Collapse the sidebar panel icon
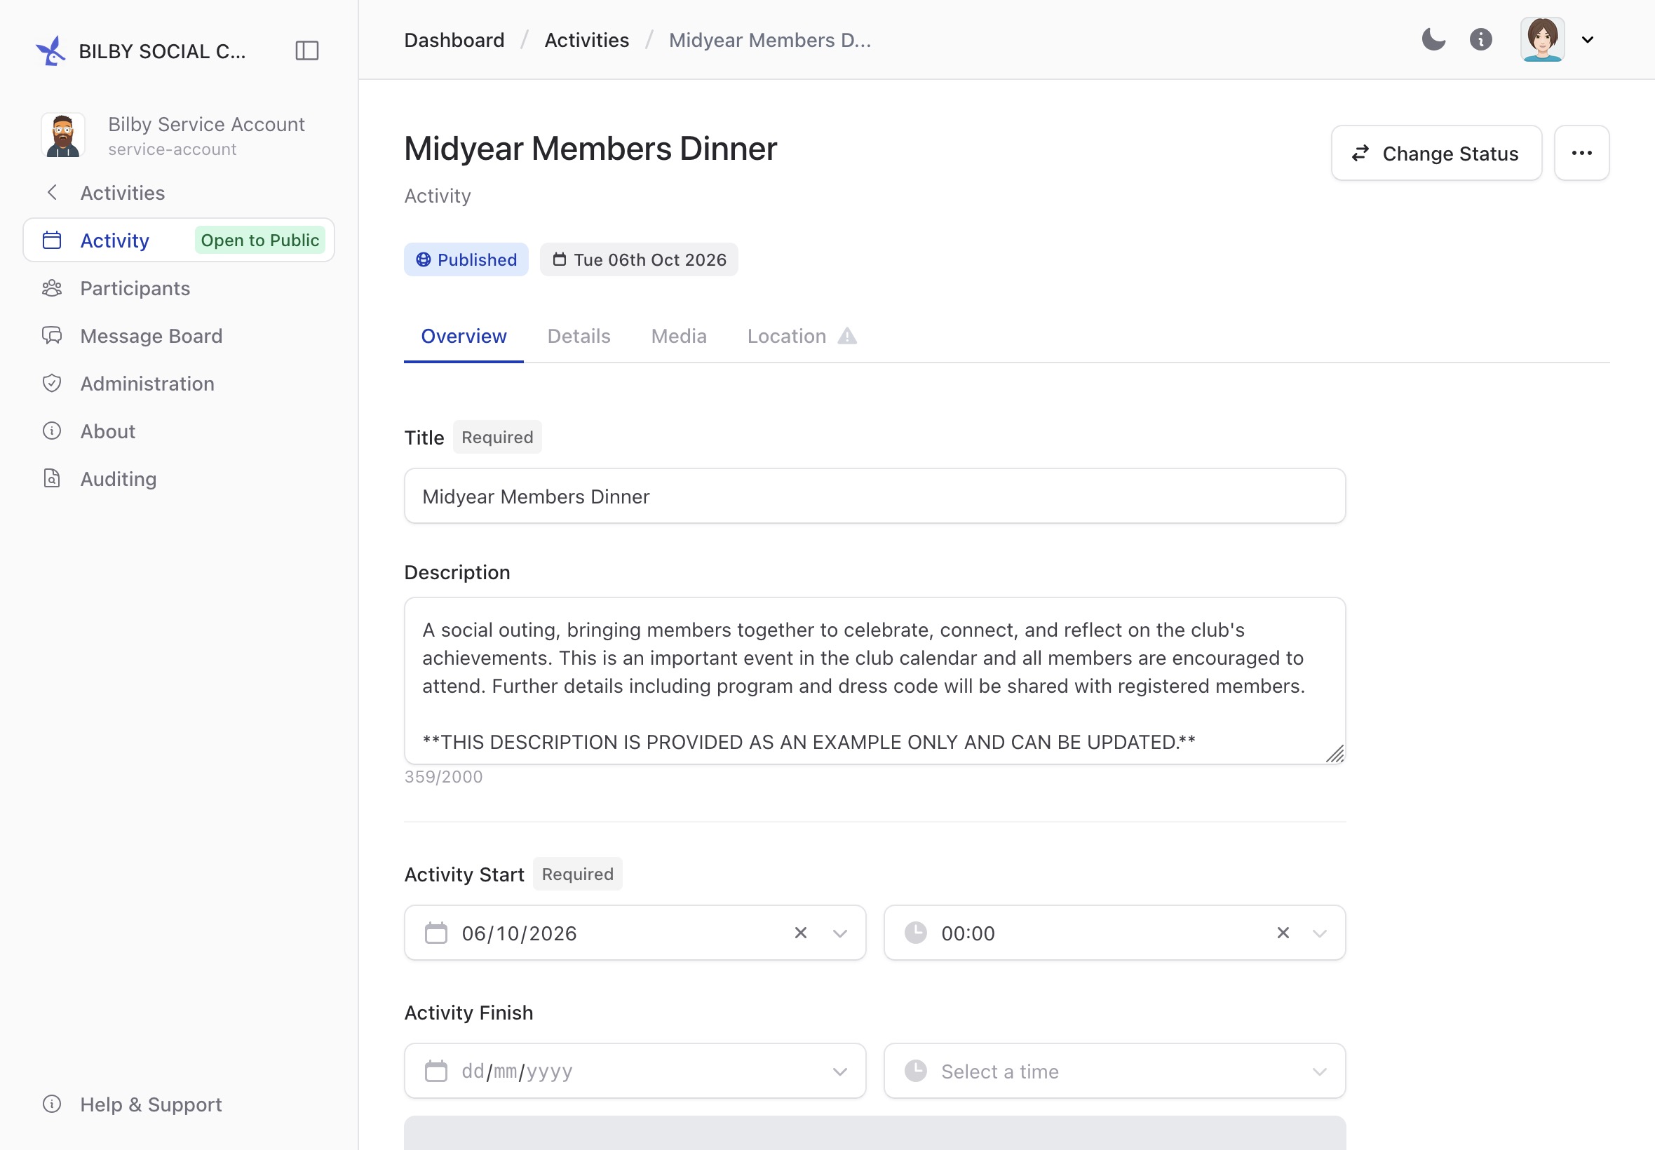 click(x=307, y=50)
